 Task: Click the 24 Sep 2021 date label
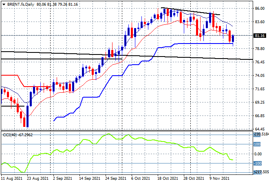pyautogui.click(x=116, y=179)
